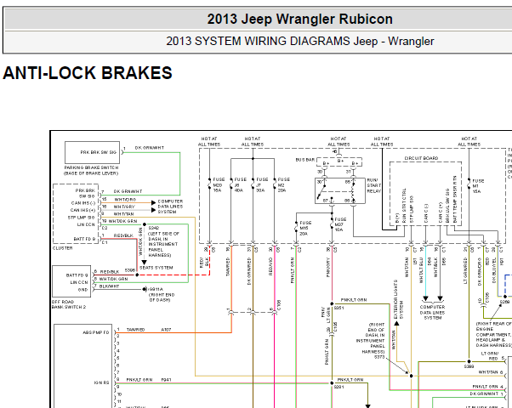Image resolution: width=512 pixels, height=408 pixels.
Task: Click "OFF ROAD BANK SWITCH 2" label
Action: click(x=69, y=304)
